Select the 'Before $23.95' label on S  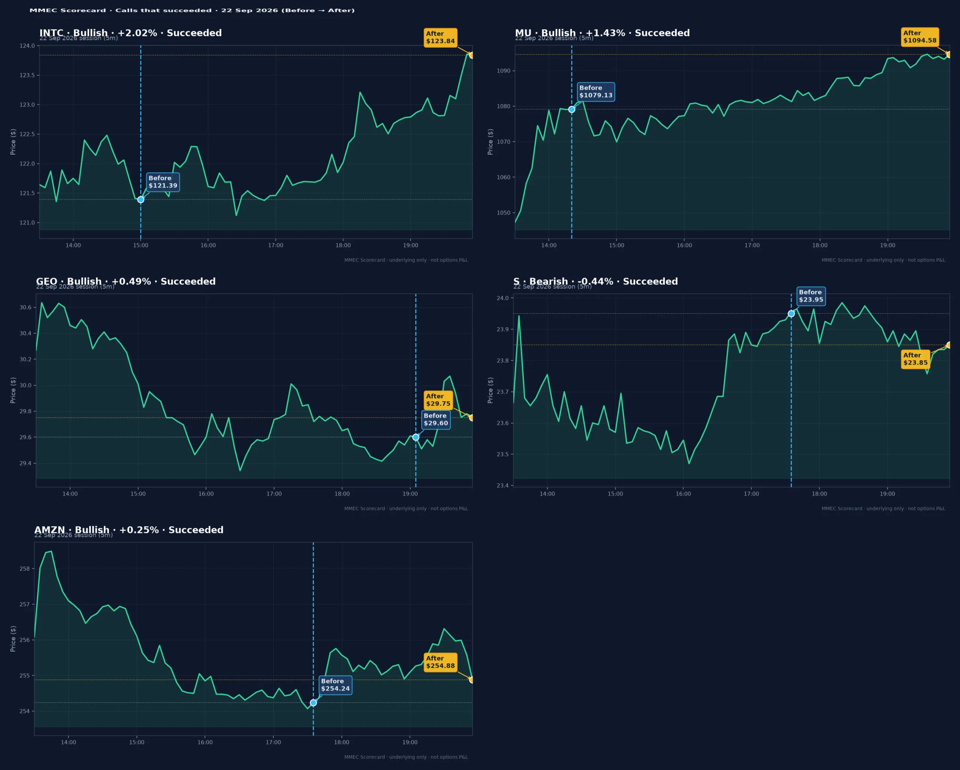click(811, 296)
